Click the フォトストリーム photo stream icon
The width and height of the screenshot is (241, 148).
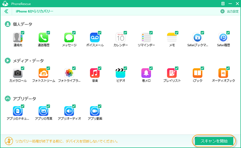(43, 73)
